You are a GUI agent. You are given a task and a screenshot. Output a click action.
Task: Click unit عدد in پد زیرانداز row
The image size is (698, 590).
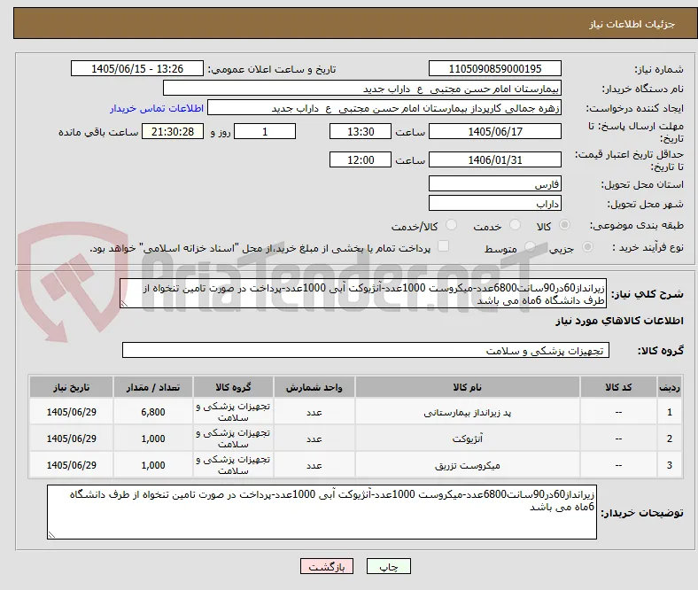(x=314, y=412)
